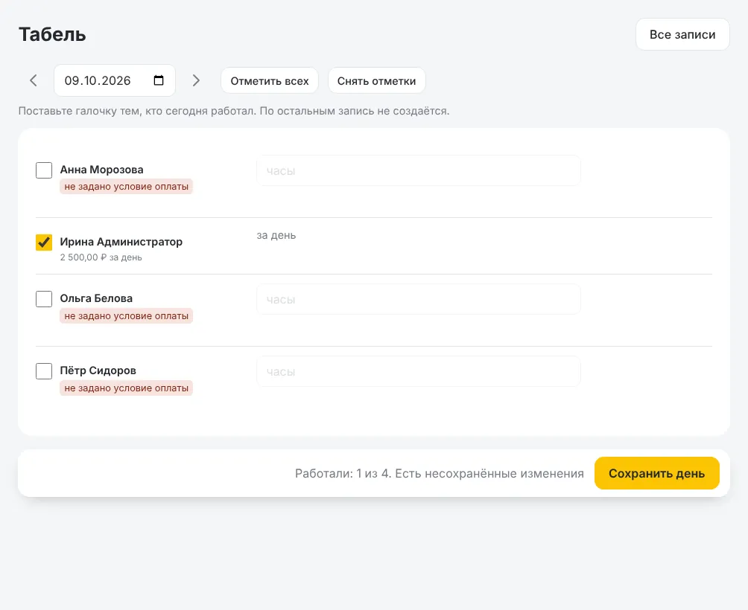
Task: Click Ольга Белова's missing payment condition badge
Action: 127,315
